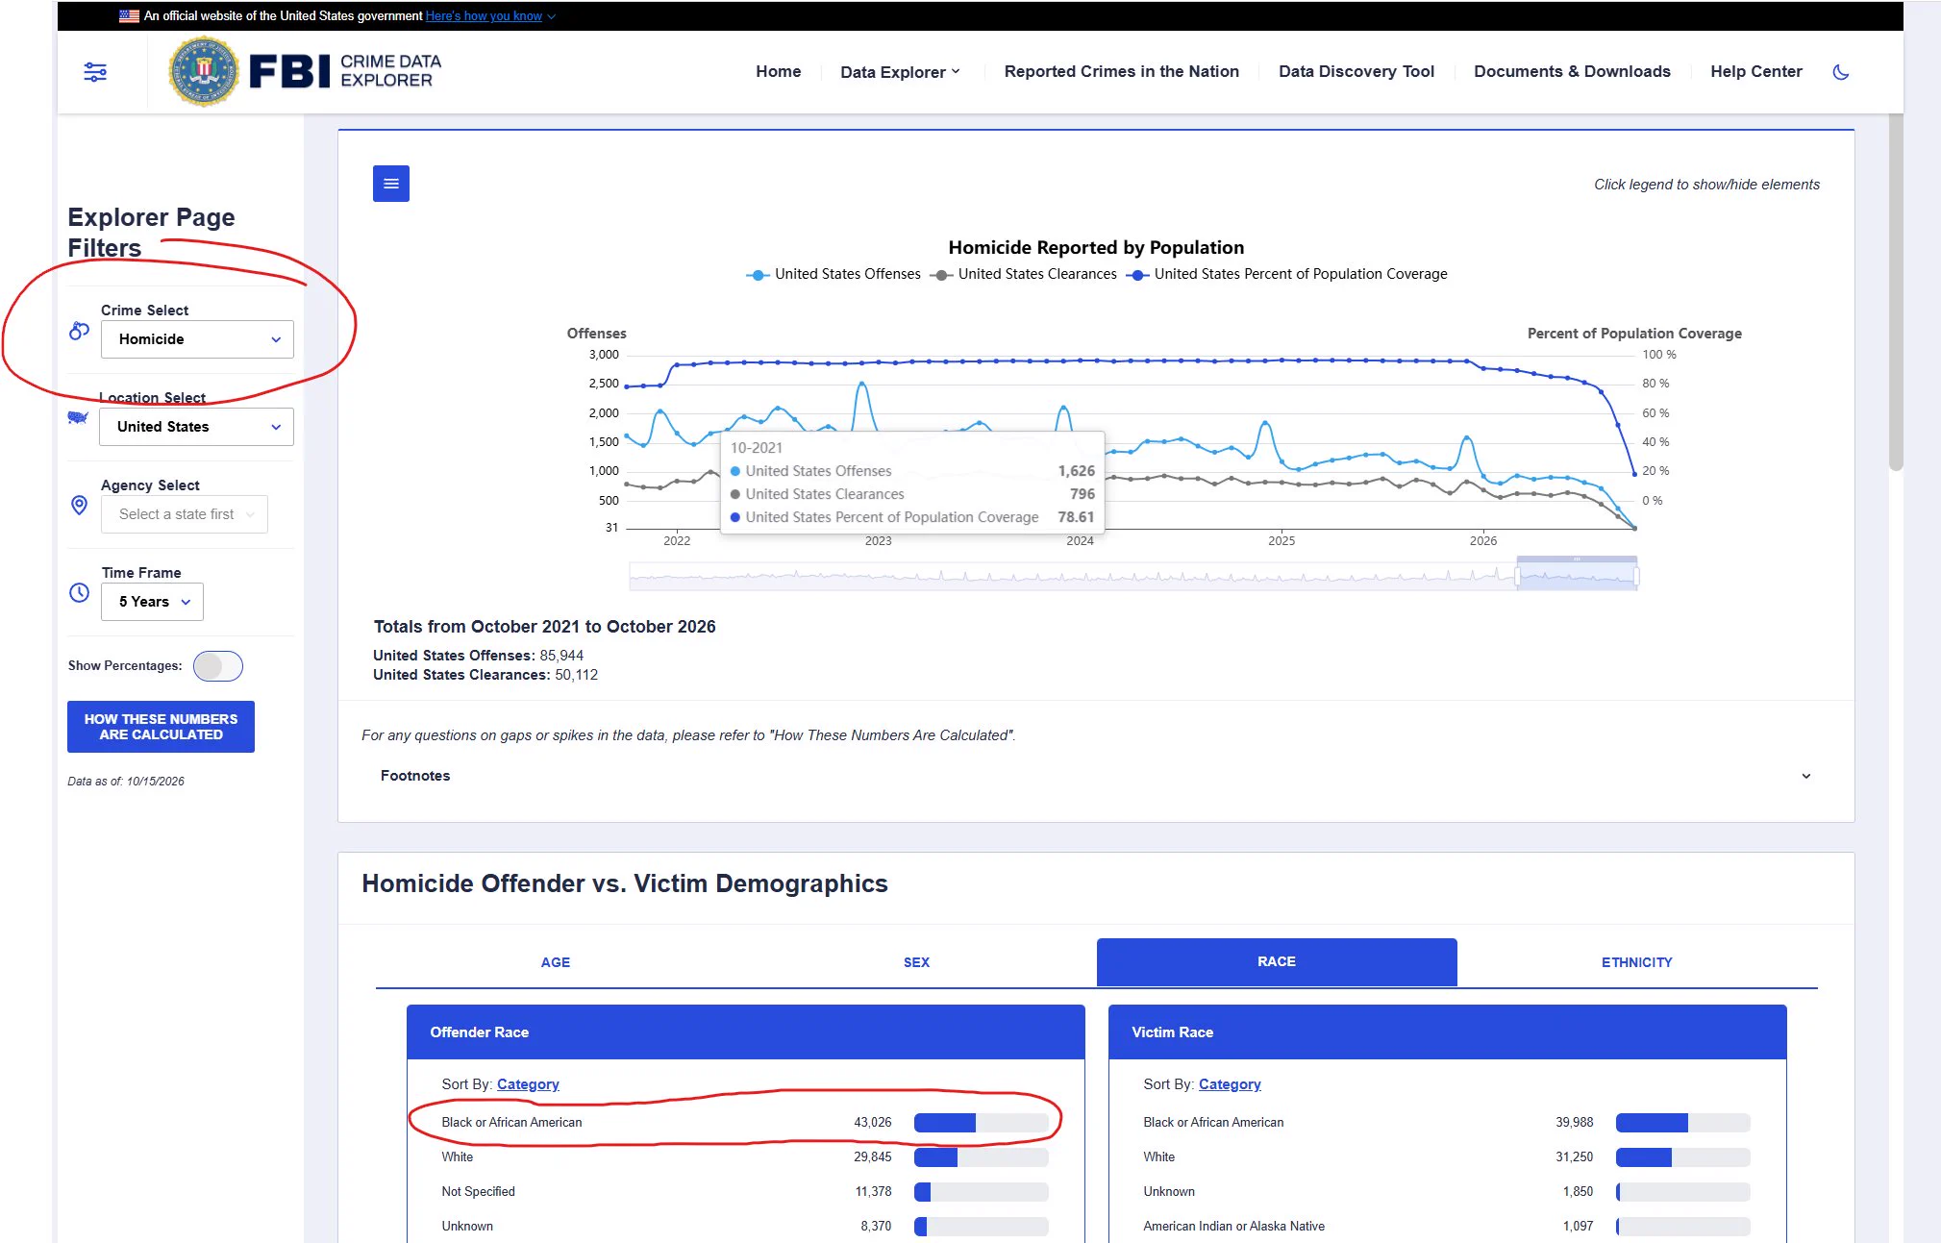Screen dimensions: 1941x1243
Task: Open Documents & Downloads
Action: coord(1573,71)
